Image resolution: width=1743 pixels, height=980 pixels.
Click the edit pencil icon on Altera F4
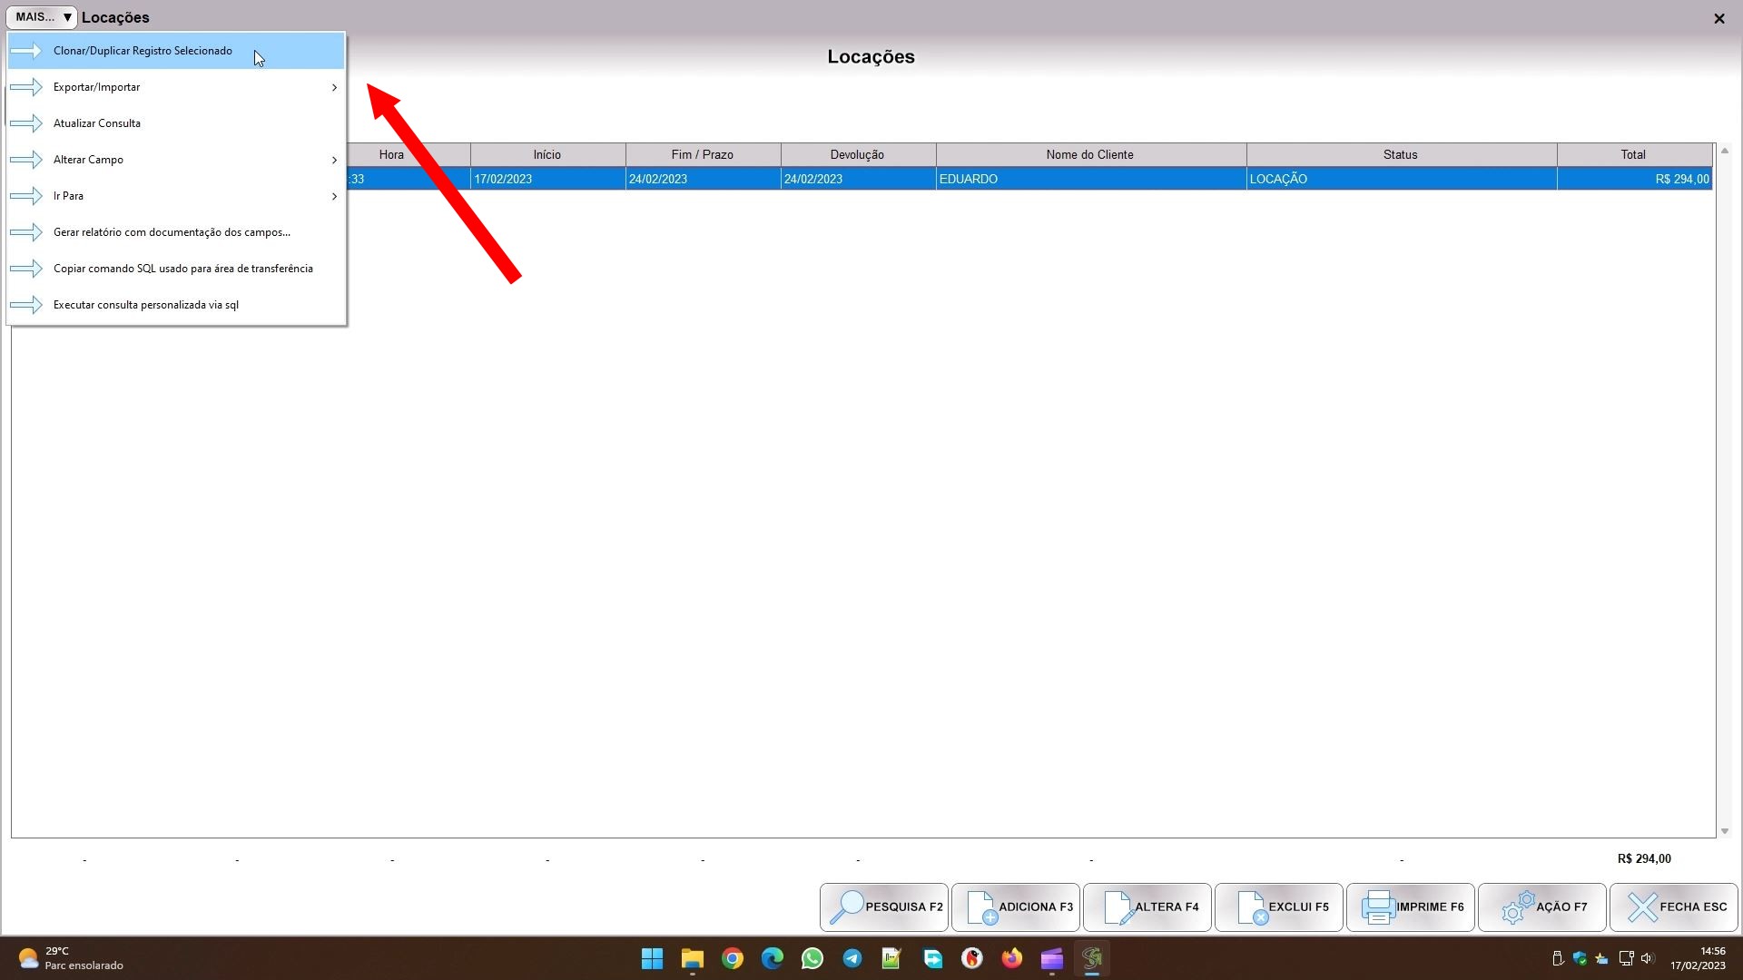(x=1117, y=906)
